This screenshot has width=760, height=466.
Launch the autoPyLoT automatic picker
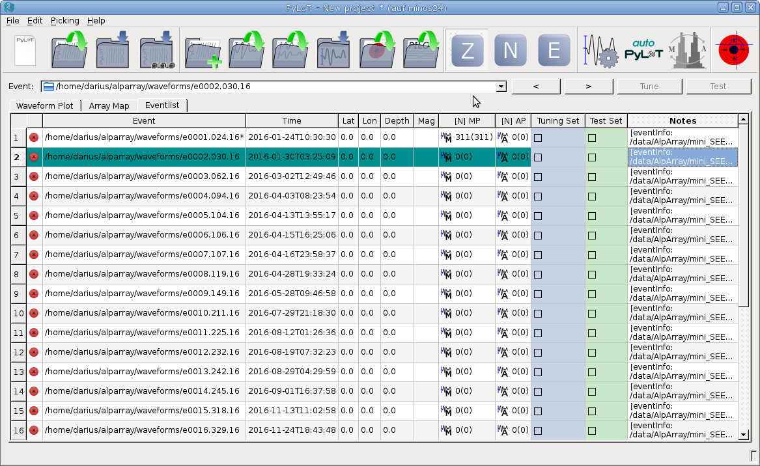643,51
